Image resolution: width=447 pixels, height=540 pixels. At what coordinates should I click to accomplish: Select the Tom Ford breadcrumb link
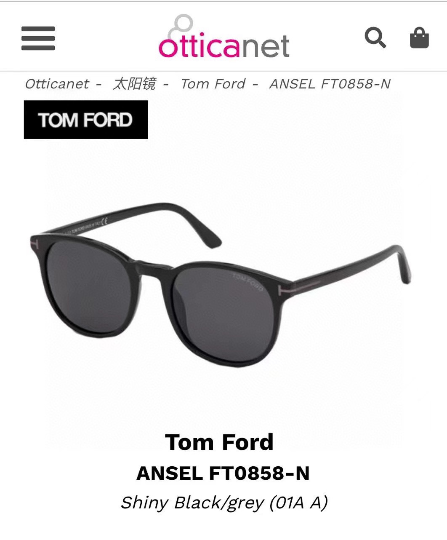coord(213,84)
